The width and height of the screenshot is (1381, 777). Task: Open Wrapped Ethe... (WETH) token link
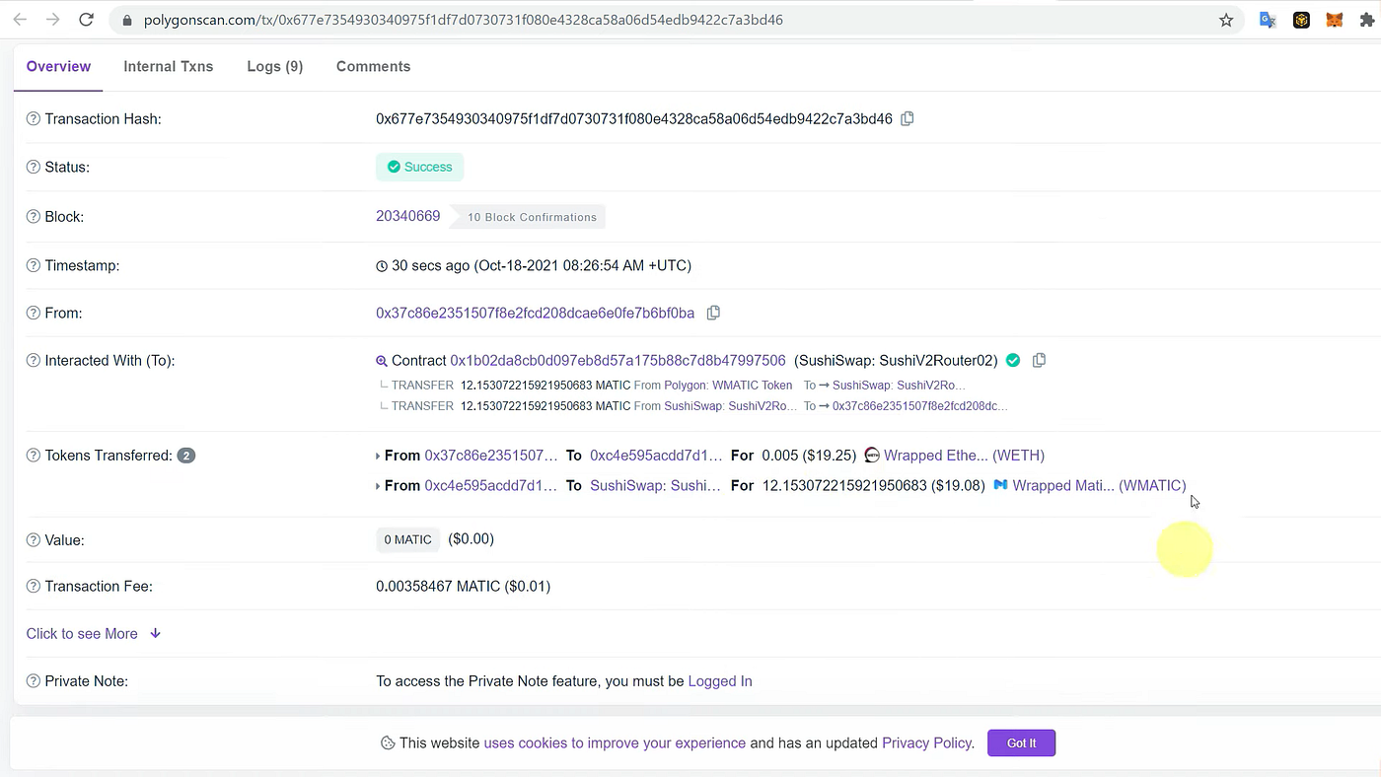pos(964,456)
